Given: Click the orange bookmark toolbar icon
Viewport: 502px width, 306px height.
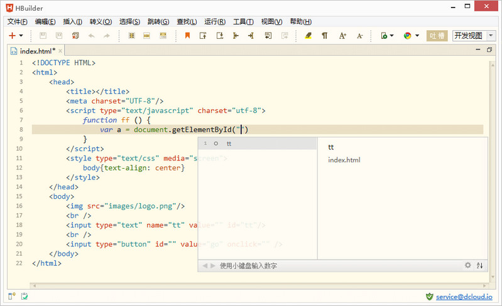Looking at the screenshot, I should (x=187, y=36).
